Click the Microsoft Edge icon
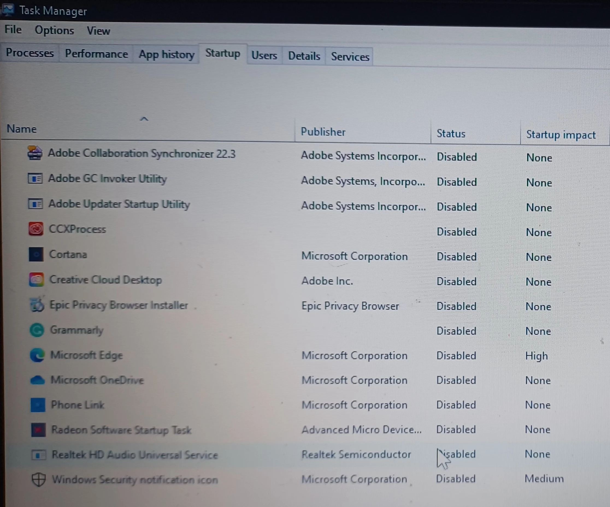Viewport: 610px width, 507px height. (x=37, y=355)
